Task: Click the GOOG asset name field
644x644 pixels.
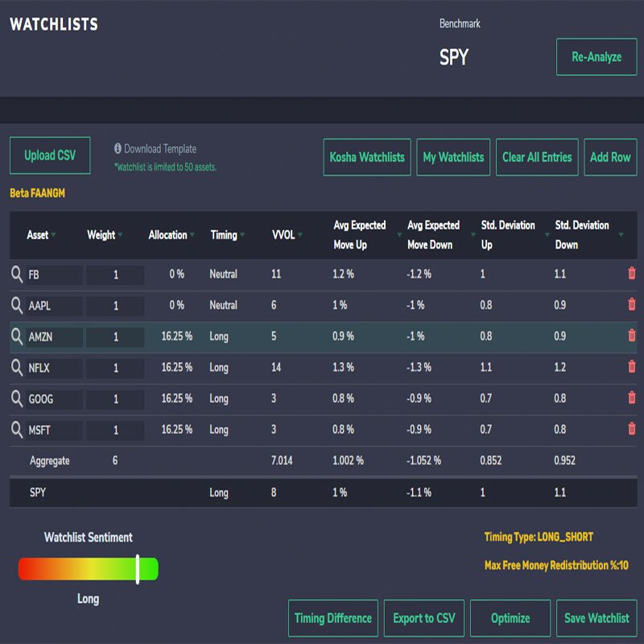Action: click(x=54, y=399)
